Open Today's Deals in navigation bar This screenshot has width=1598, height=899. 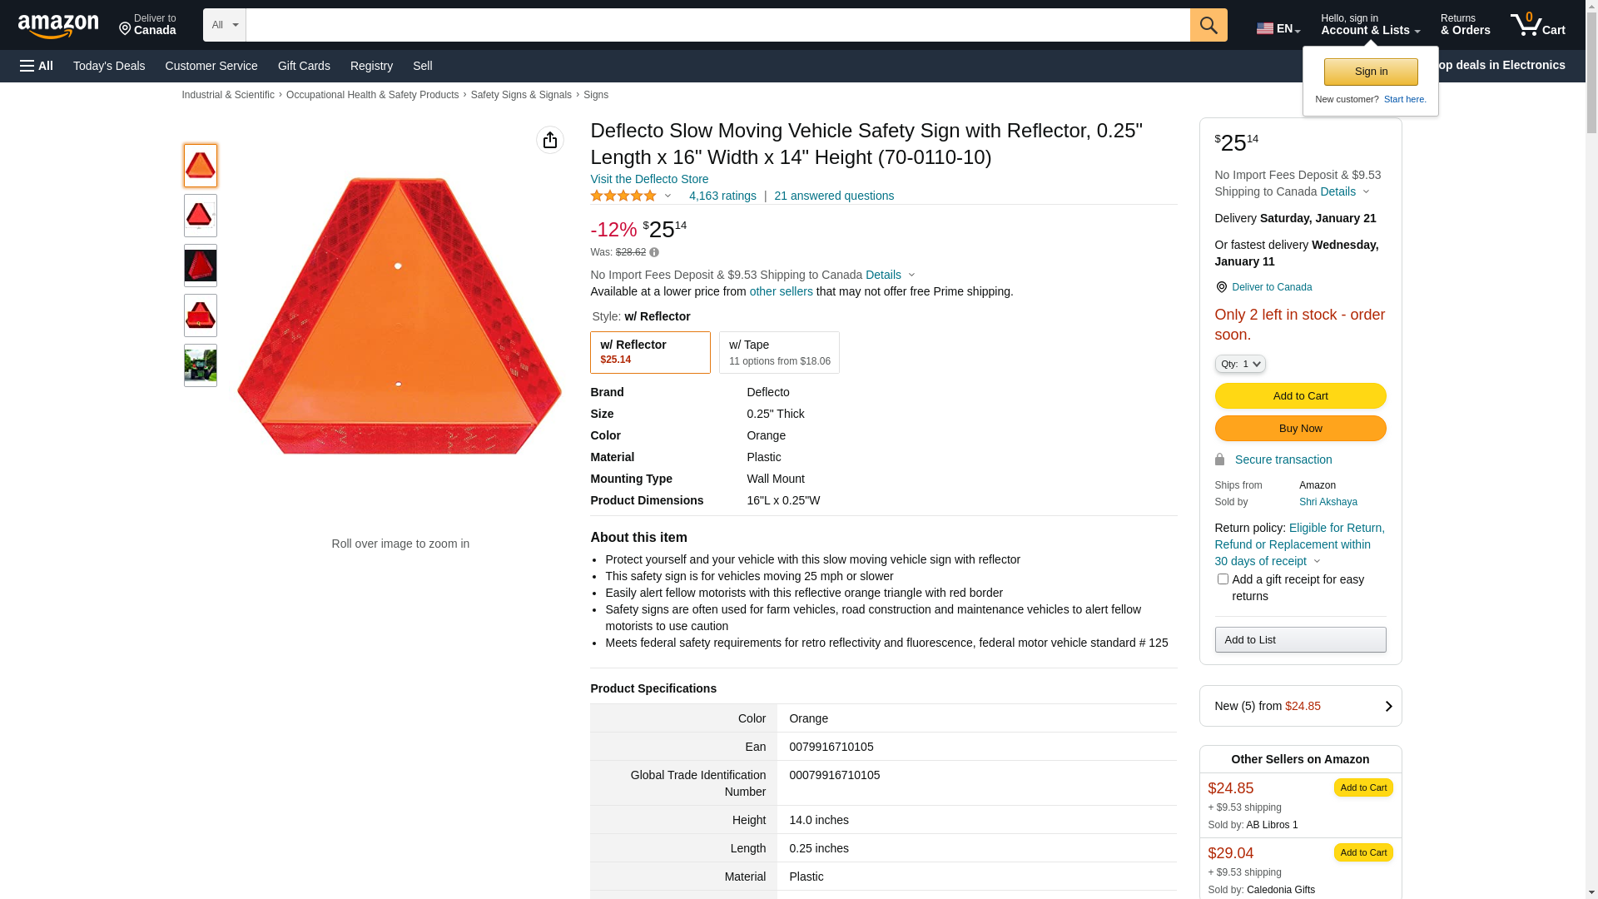109,66
